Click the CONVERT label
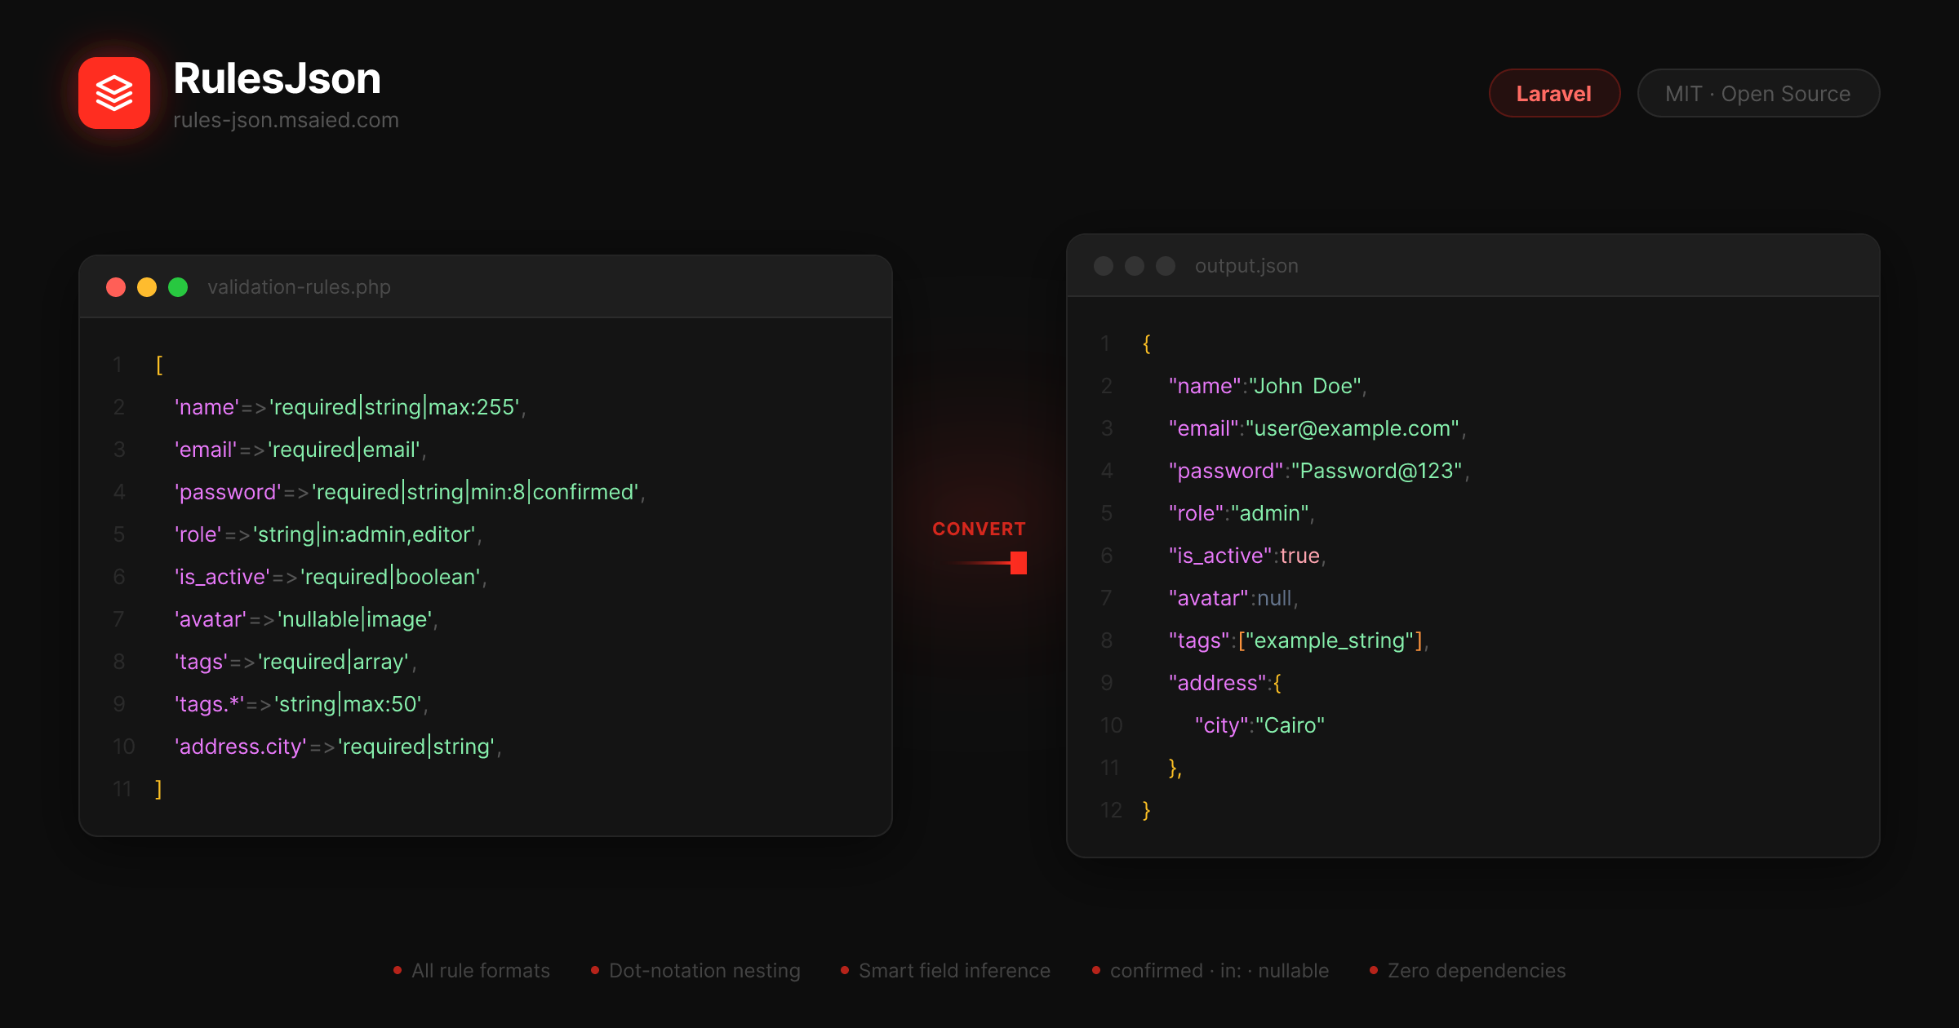 click(979, 529)
